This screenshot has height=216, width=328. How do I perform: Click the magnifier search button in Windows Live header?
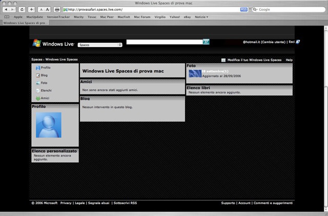(206, 42)
